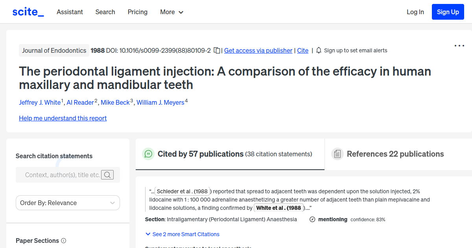Viewport: 472px width, 248px height.
Task: Click the magnifier icon to search citation statements
Action: 107,175
